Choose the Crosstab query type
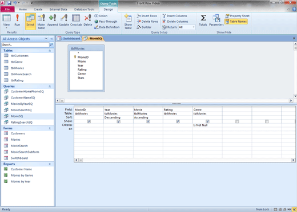Screen dimensions: 297x212 pos(76,20)
